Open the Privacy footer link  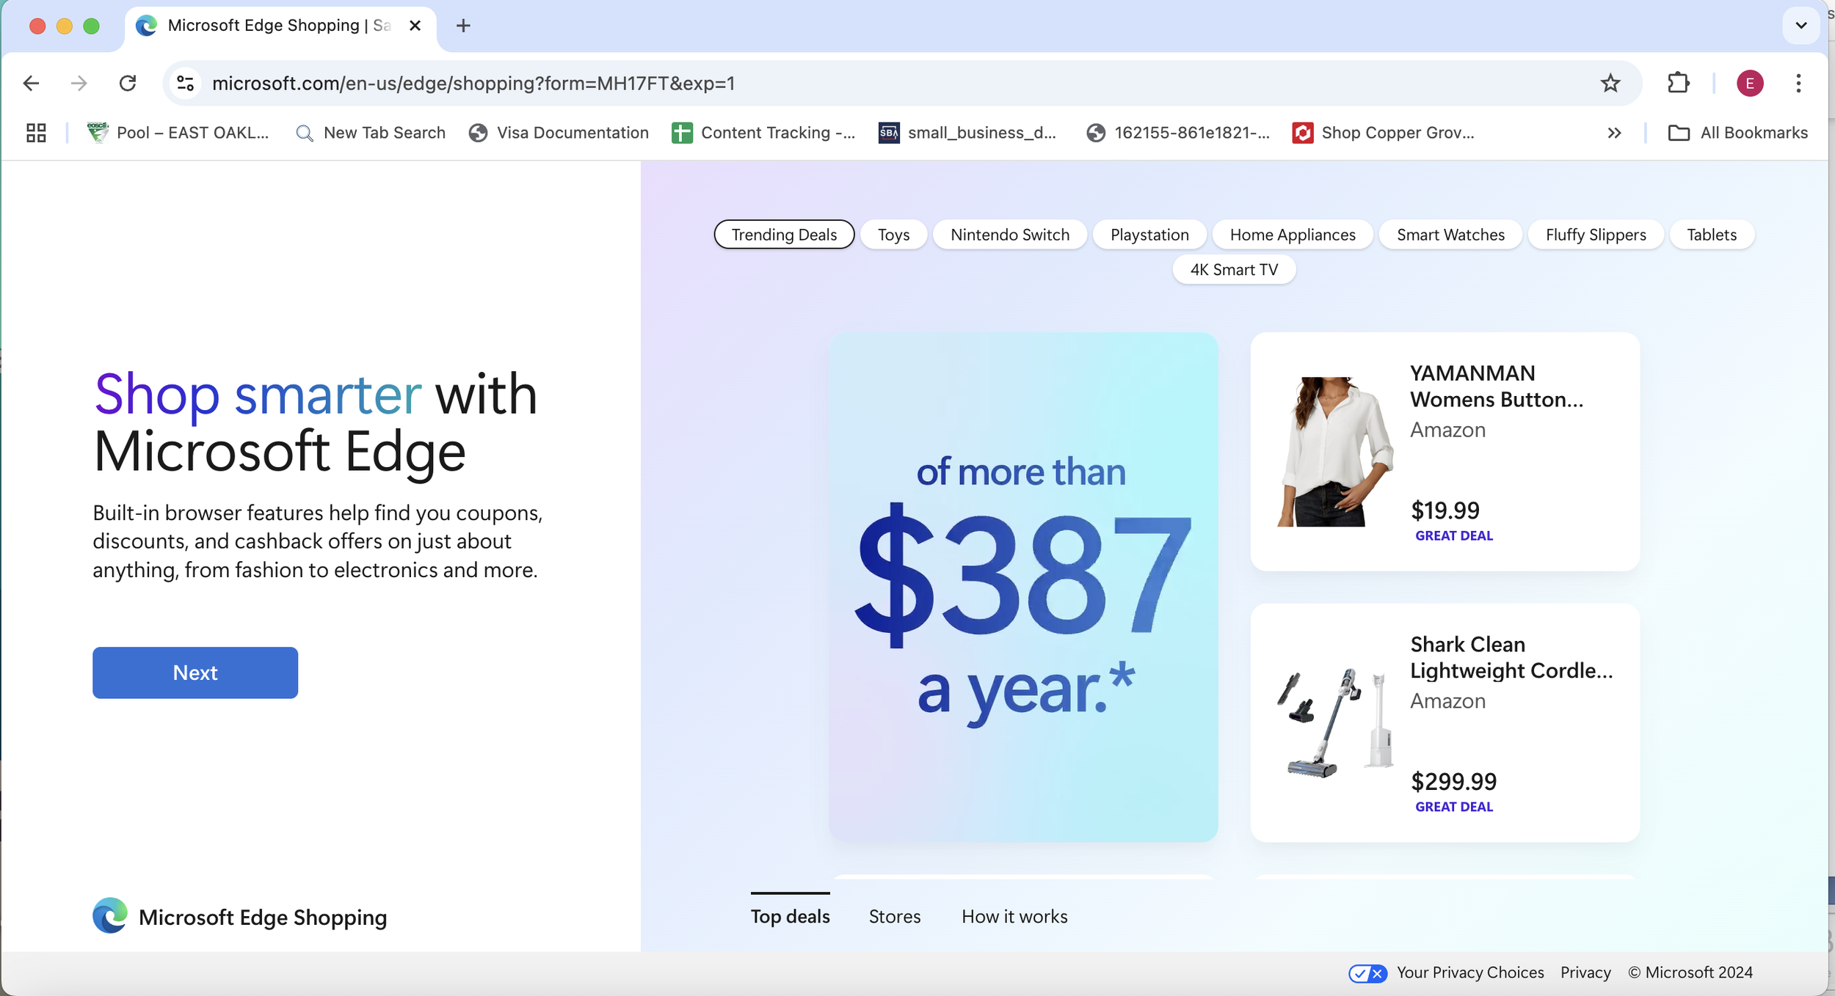1585,973
